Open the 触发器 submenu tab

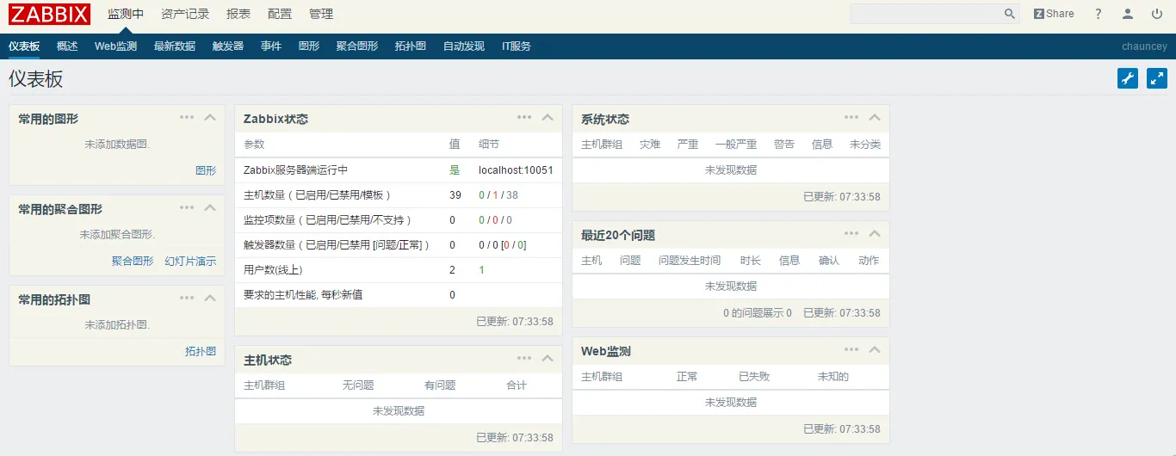tap(228, 46)
